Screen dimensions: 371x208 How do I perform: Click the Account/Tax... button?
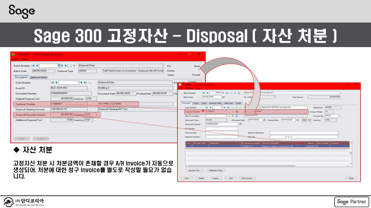click(x=194, y=170)
